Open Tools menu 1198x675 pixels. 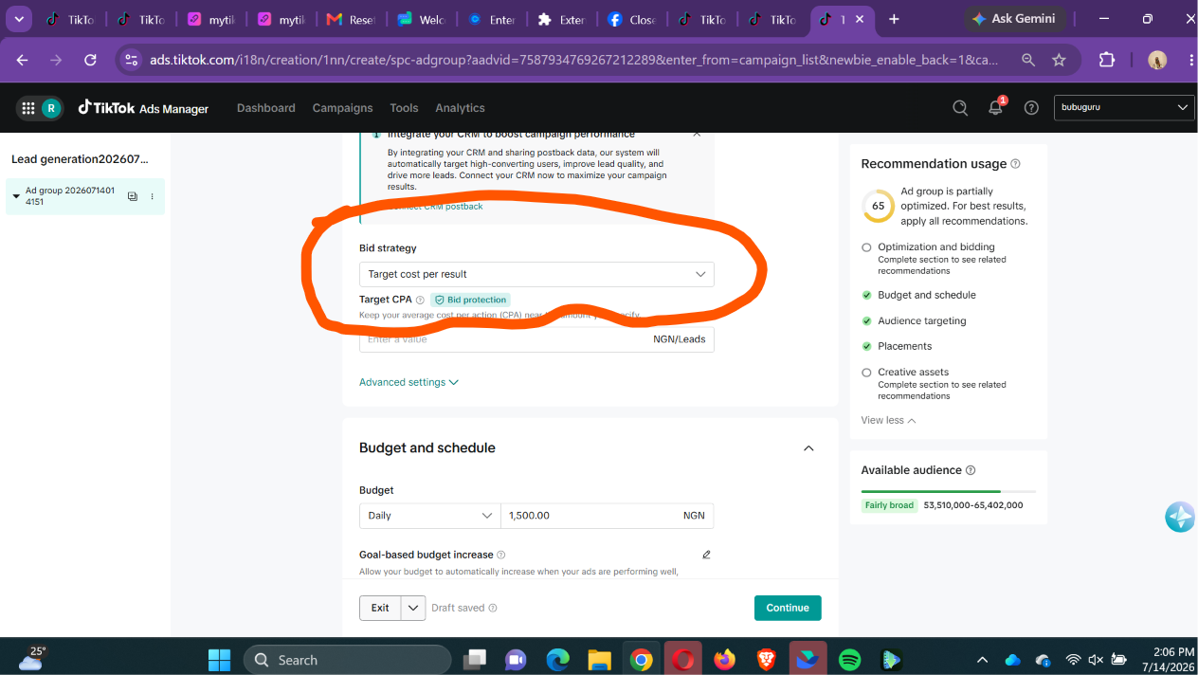coord(404,108)
